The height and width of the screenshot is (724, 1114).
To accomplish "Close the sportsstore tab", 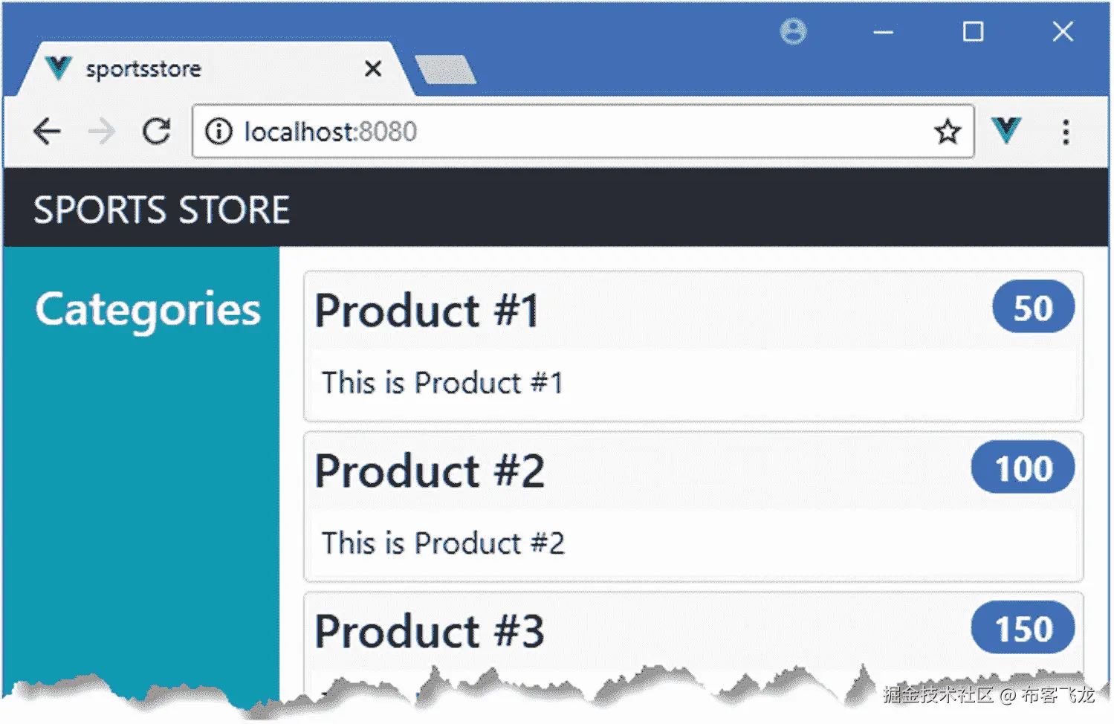I will point(373,69).
